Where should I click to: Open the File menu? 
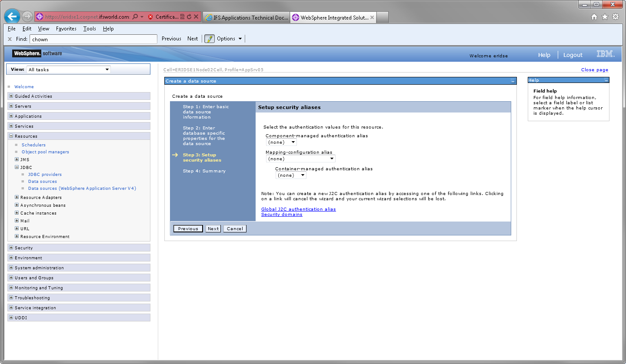point(12,29)
